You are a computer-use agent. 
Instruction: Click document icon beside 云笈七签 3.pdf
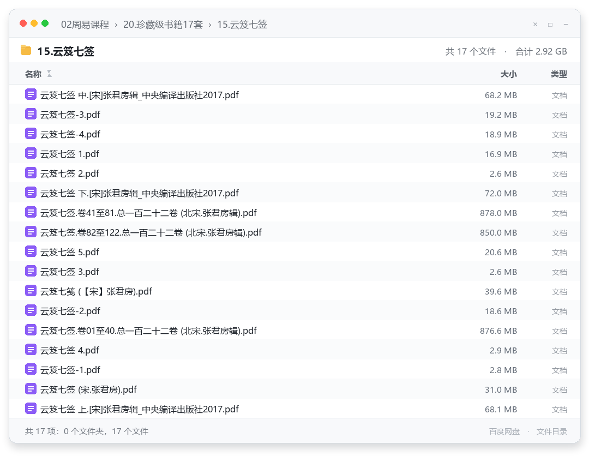(31, 271)
